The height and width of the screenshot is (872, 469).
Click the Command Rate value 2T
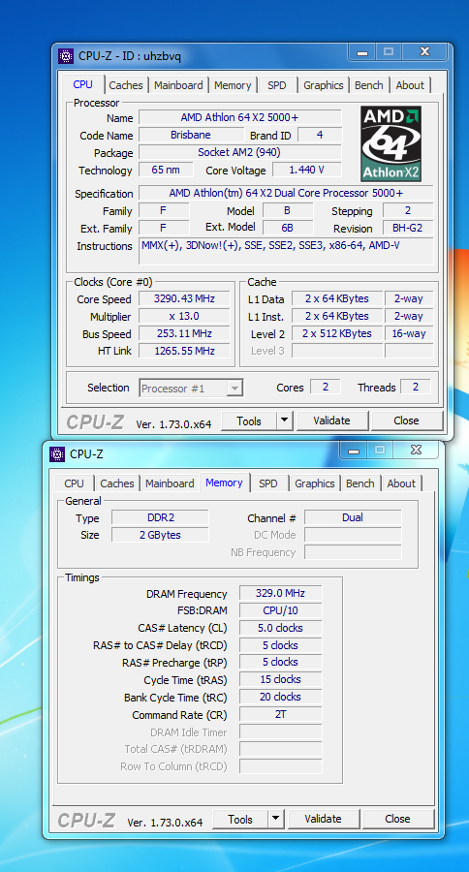coord(280,715)
